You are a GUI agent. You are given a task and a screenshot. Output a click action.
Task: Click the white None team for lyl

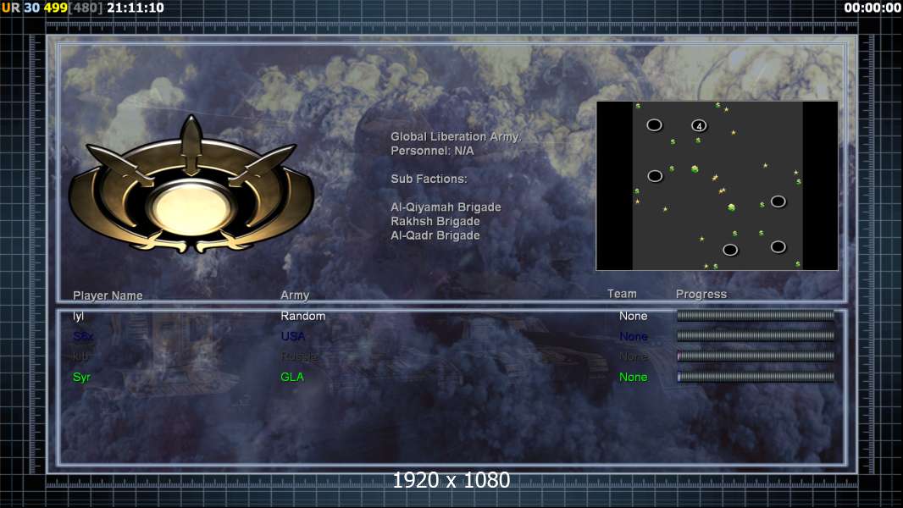tap(633, 316)
